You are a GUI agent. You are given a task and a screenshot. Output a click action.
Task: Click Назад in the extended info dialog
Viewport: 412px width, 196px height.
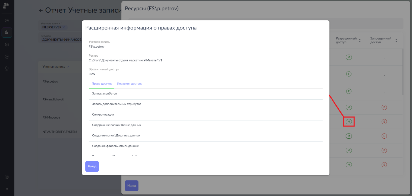(x=92, y=166)
